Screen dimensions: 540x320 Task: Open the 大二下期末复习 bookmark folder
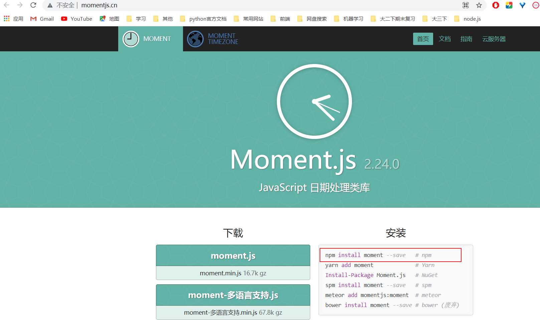[393, 19]
